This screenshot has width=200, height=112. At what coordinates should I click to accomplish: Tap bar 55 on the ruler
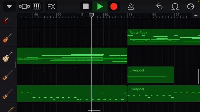point(177,15)
